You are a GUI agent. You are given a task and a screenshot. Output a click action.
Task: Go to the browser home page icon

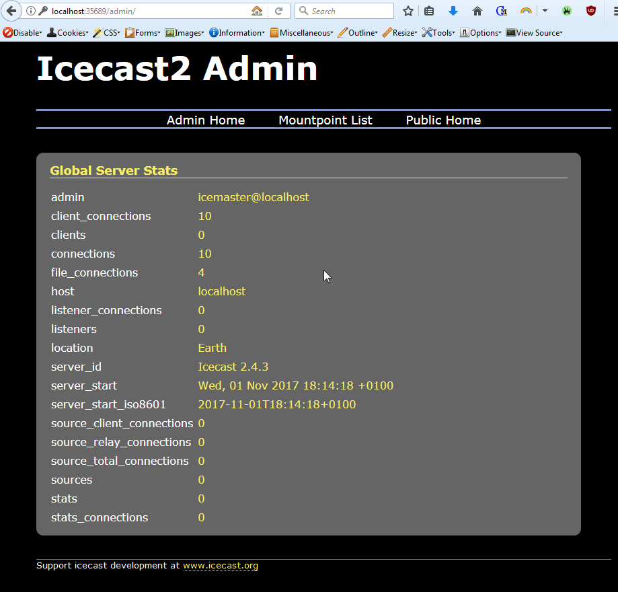[x=477, y=11]
